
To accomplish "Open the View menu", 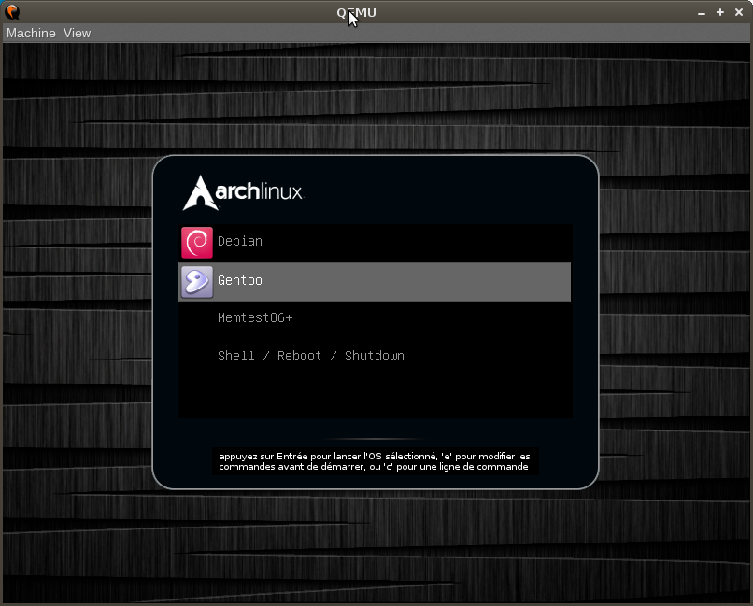I will [x=77, y=33].
